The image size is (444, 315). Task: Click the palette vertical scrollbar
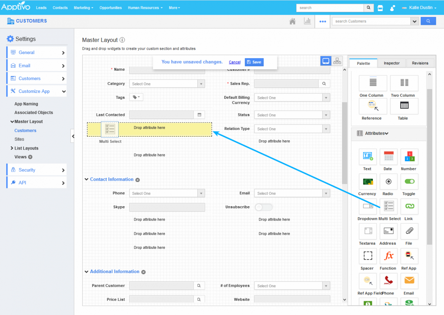(x=429, y=167)
